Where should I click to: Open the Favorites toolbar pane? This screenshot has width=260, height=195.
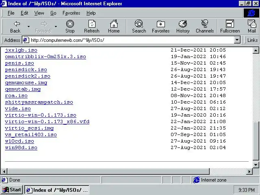[x=161, y=26]
